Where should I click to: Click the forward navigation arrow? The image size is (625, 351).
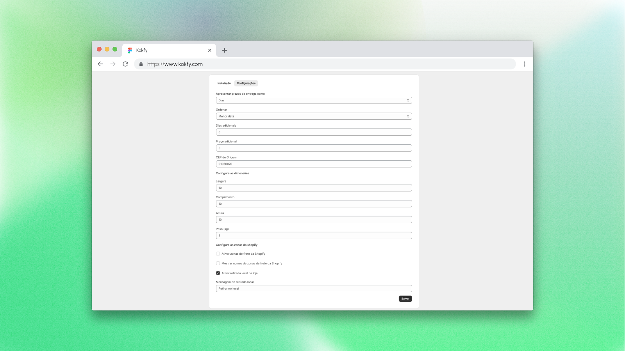coord(113,64)
